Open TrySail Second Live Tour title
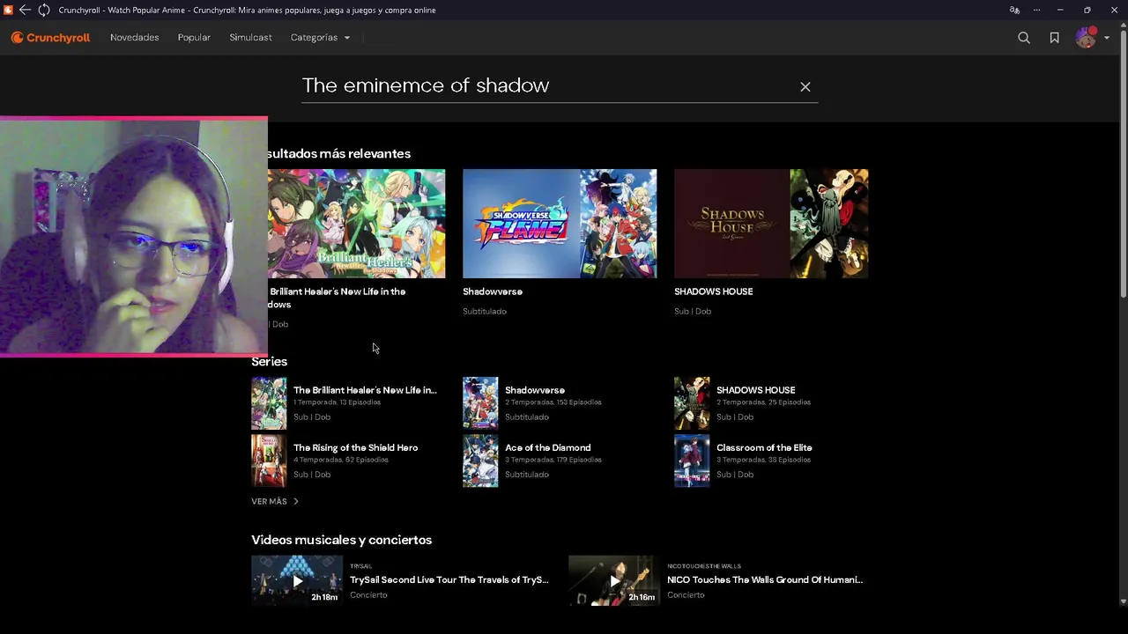Viewport: 1128px width, 634px height. 449,579
